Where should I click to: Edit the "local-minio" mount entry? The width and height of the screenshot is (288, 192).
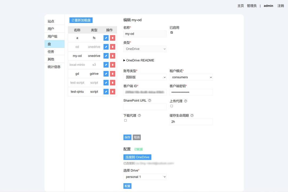(106, 65)
